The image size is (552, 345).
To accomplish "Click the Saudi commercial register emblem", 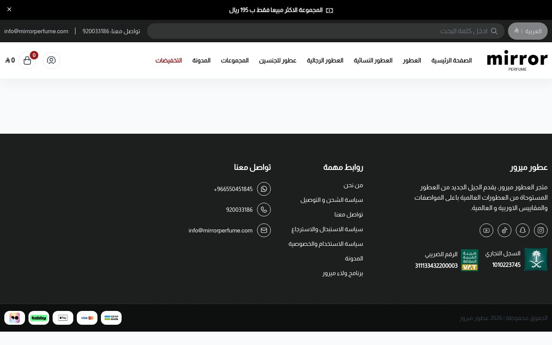I will [536, 259].
